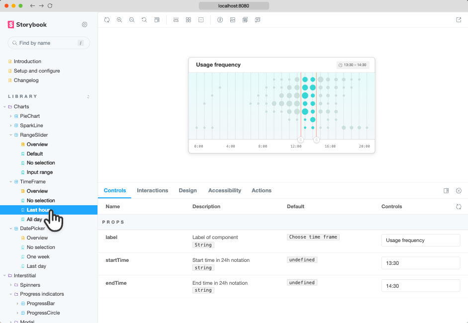Click the remount component icon in toolbar
Screen dimensions: 468x323
[107, 20]
